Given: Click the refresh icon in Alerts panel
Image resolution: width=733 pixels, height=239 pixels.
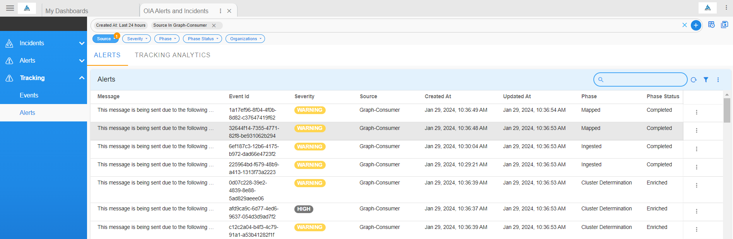Looking at the screenshot, I should tap(694, 80).
